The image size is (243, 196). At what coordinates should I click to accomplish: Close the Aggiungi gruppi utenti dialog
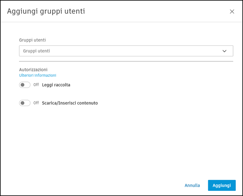(232, 12)
